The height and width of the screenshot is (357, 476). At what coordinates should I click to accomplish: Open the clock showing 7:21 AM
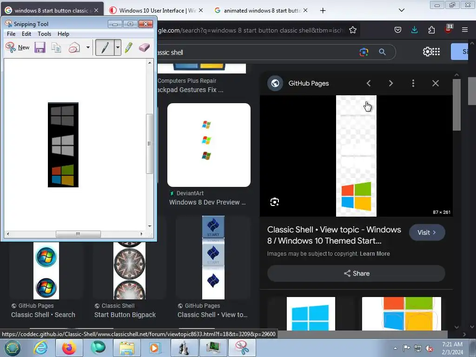click(452, 348)
